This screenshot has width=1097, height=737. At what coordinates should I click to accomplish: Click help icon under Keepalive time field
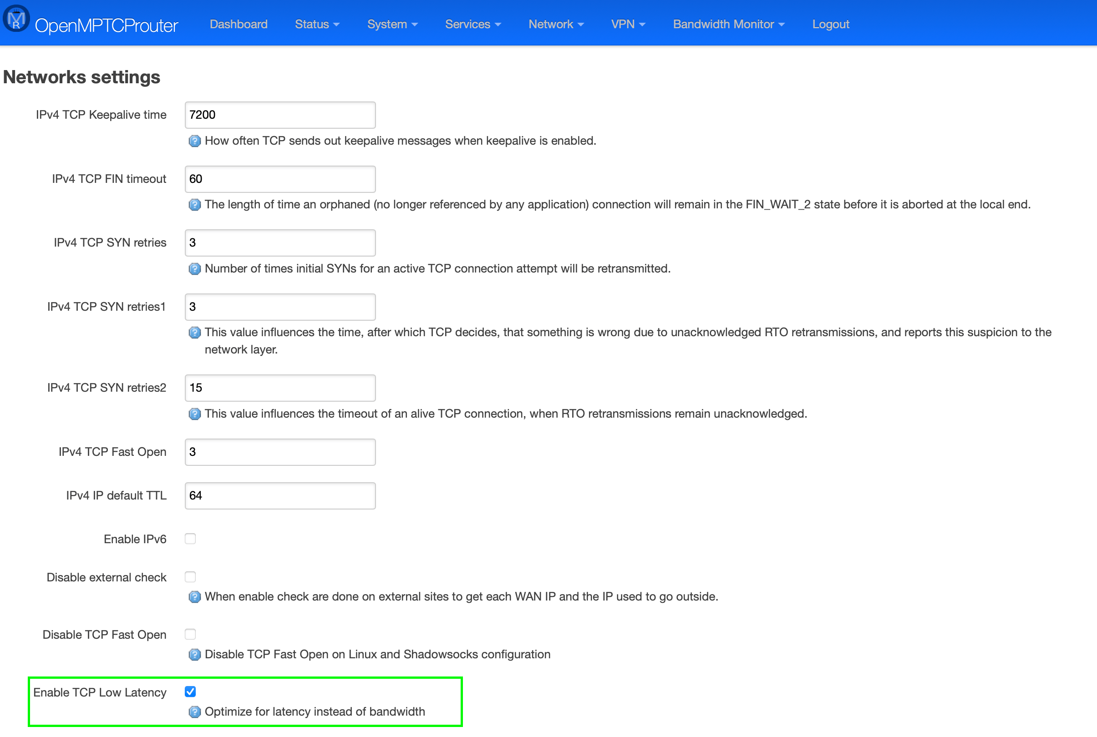tap(194, 141)
